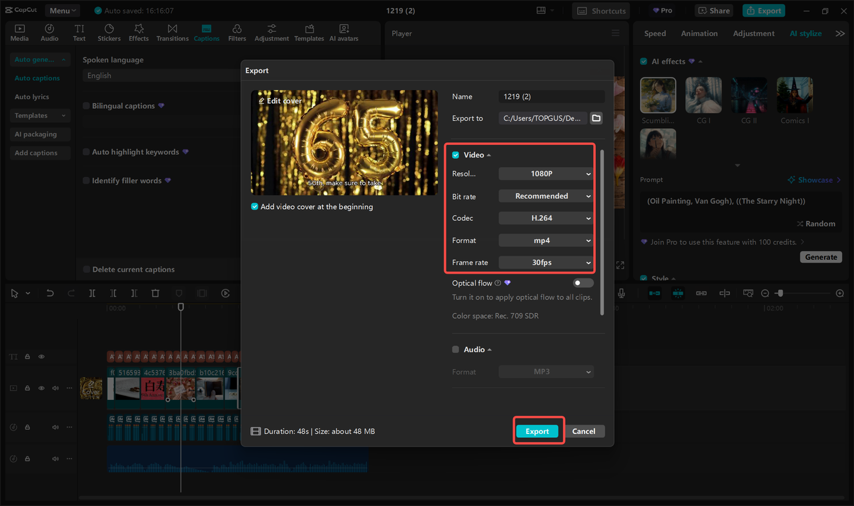The image size is (854, 506).
Task: Click the trash Delete icon in timeline toolbar
Action: click(x=155, y=293)
